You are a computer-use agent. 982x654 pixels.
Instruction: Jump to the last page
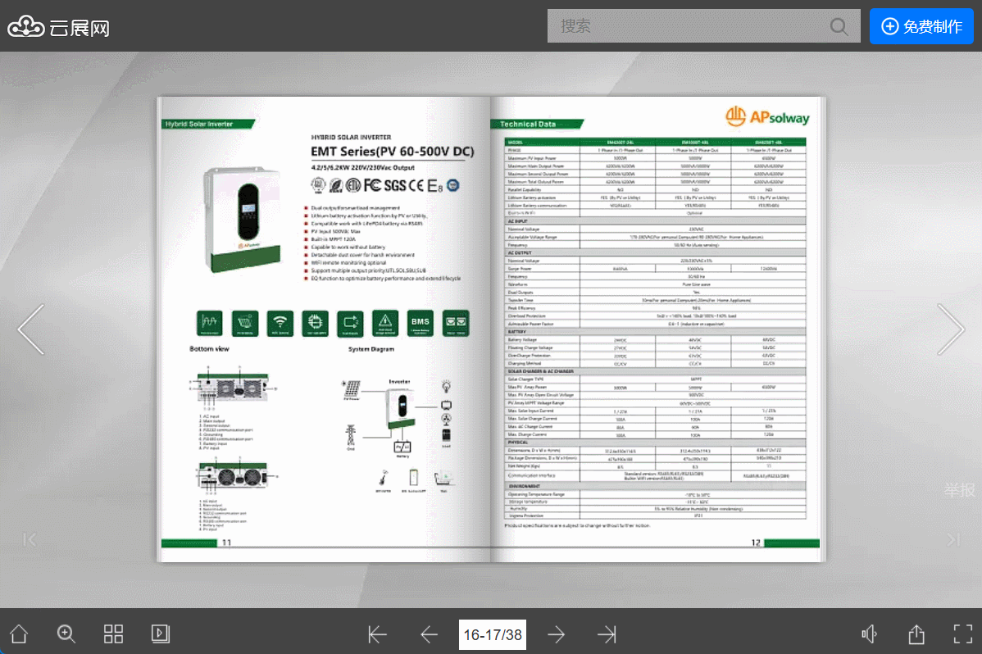click(x=607, y=634)
